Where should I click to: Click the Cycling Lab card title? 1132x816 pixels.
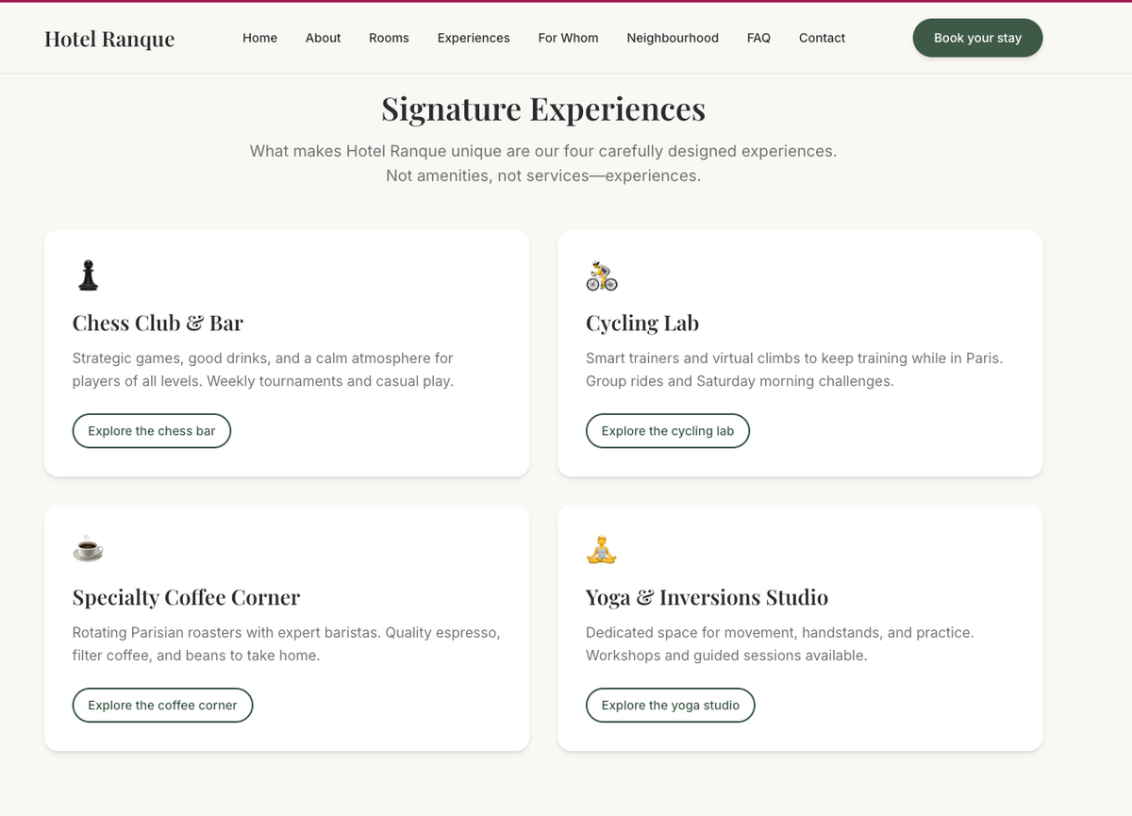[x=642, y=323]
